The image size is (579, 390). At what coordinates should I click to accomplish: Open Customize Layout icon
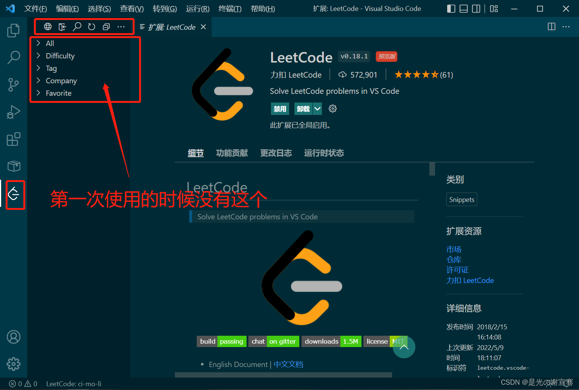(494, 9)
